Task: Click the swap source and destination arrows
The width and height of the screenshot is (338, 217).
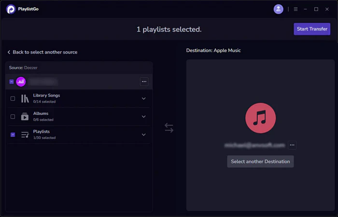Action: pos(169,128)
